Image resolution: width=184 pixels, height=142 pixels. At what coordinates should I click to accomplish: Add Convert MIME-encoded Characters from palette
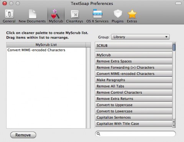134,74
